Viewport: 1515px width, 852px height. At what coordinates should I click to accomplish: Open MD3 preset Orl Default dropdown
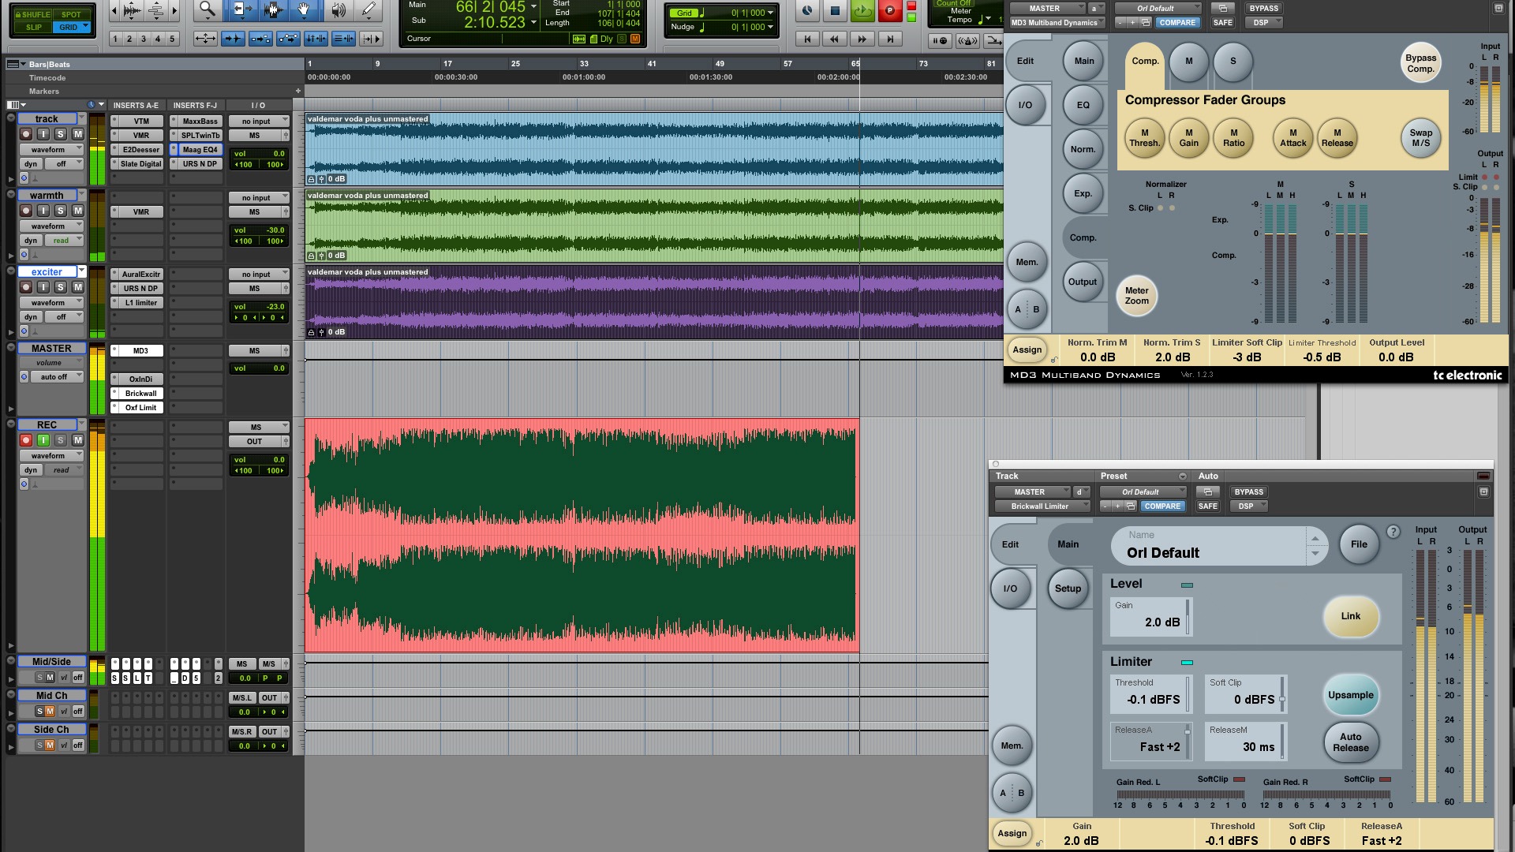(x=1157, y=9)
